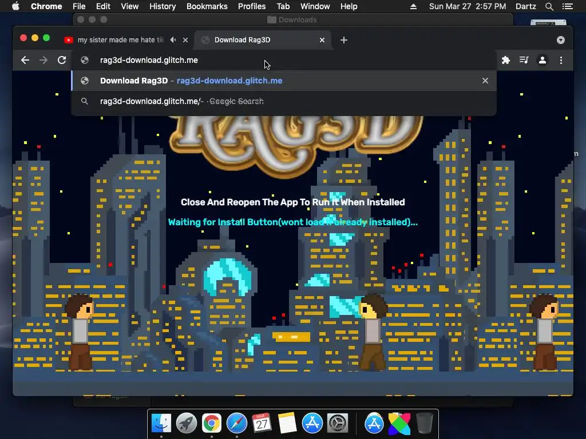Open the Extensions puzzle icon
The image size is (586, 439).
pos(506,60)
